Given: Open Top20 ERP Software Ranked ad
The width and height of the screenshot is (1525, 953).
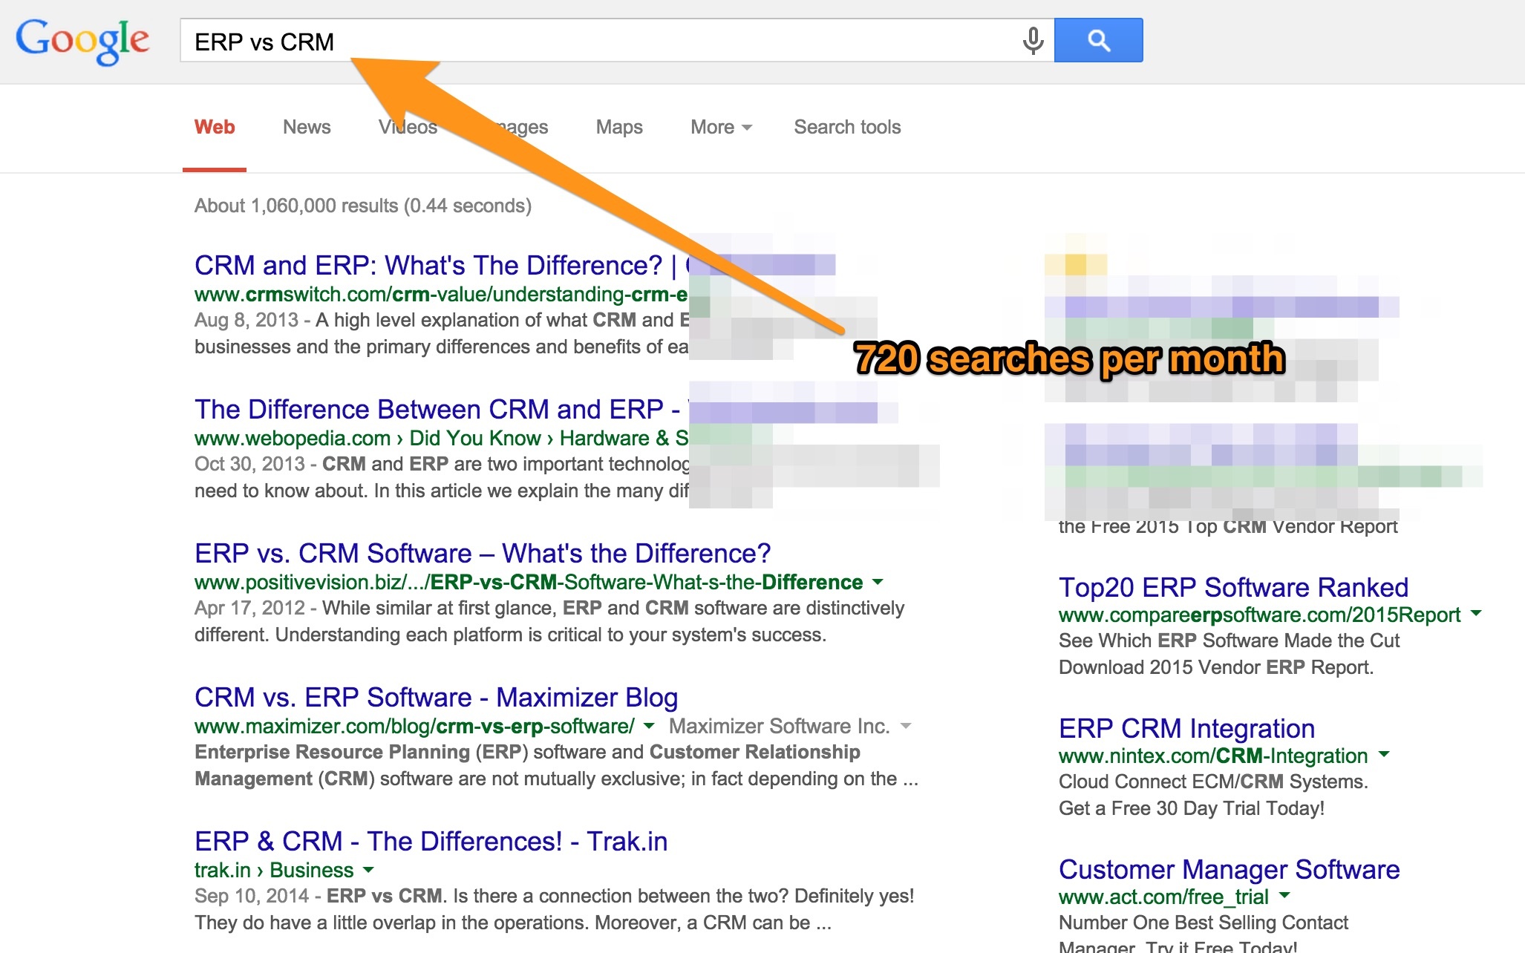Looking at the screenshot, I should (x=1232, y=588).
